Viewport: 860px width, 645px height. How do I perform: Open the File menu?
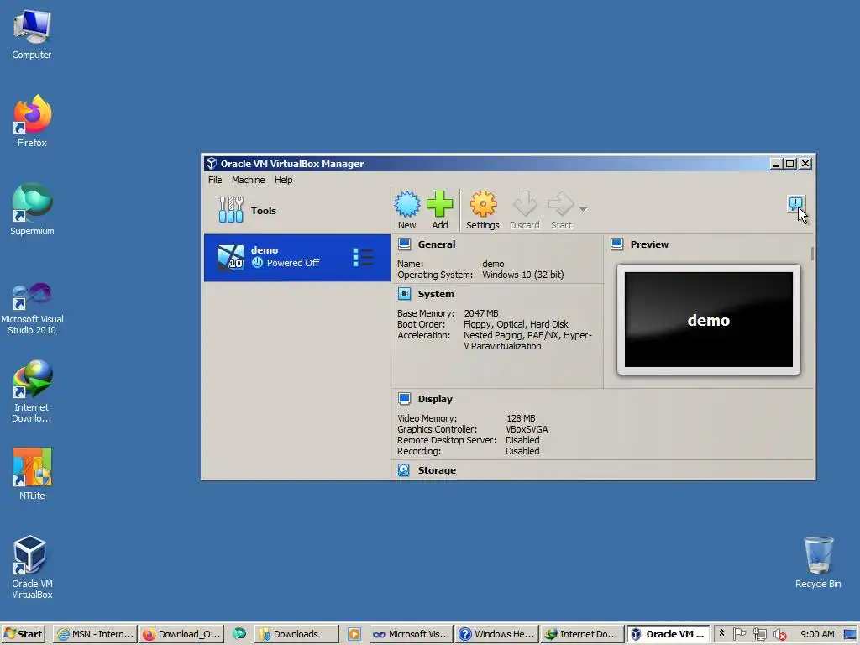(x=215, y=180)
